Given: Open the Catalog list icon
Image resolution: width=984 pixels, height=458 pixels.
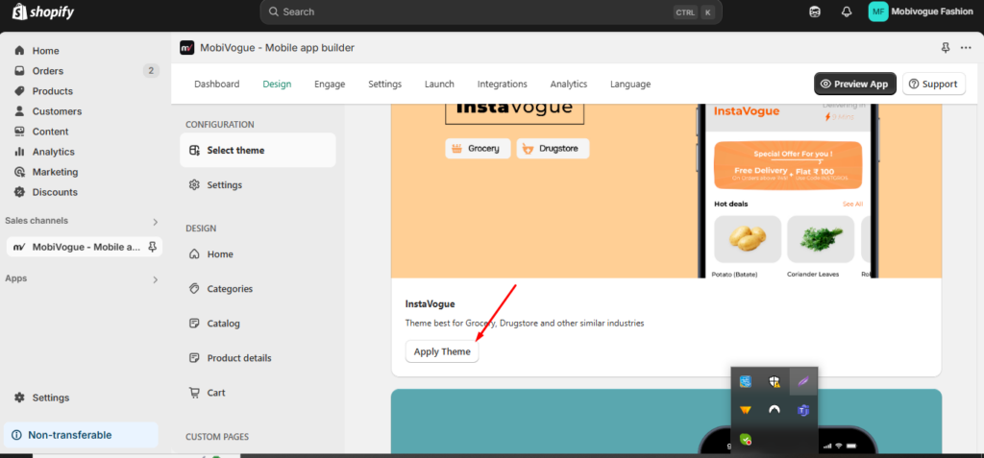Looking at the screenshot, I should click(x=194, y=324).
